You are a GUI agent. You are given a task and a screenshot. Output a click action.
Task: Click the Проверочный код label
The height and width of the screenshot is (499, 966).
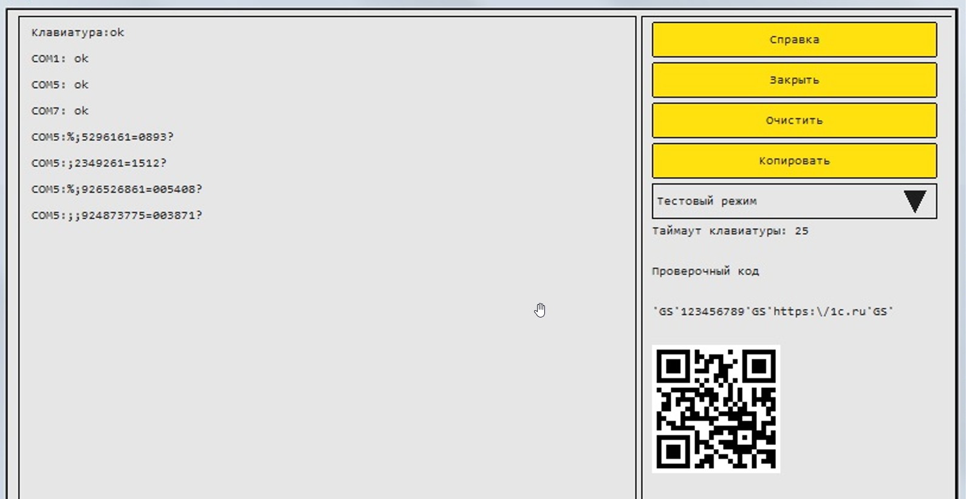(705, 271)
